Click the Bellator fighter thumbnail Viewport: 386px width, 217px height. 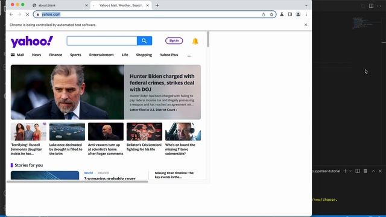tap(144, 131)
